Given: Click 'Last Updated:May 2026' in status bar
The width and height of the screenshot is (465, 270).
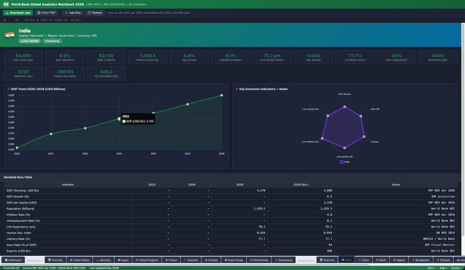Looking at the screenshot, I should pyautogui.click(x=104, y=268).
